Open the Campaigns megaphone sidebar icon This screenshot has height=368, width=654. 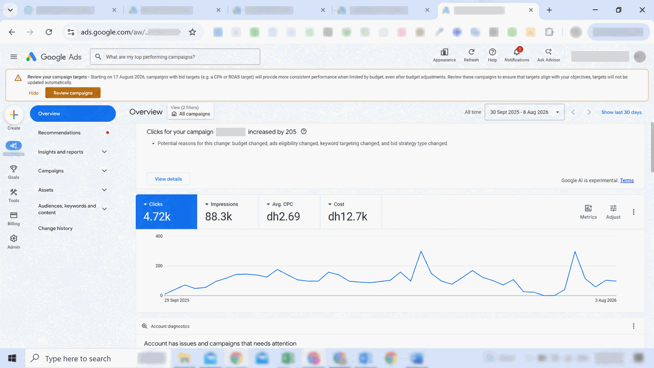pos(13,146)
